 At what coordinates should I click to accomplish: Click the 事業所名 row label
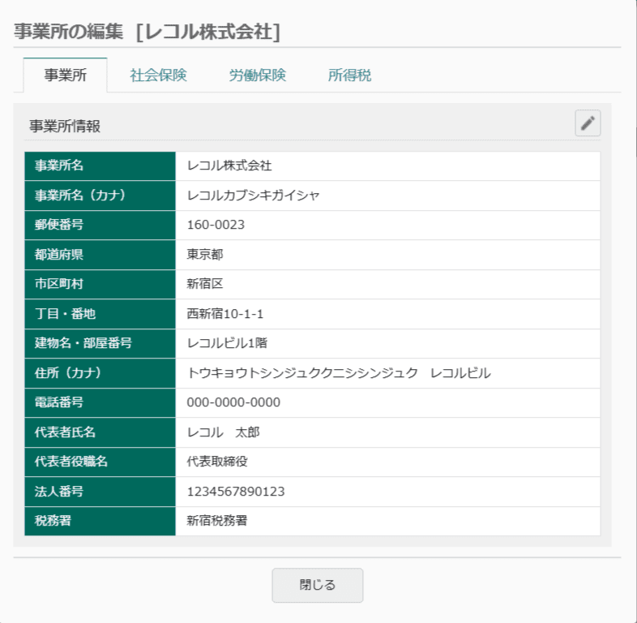tap(100, 166)
